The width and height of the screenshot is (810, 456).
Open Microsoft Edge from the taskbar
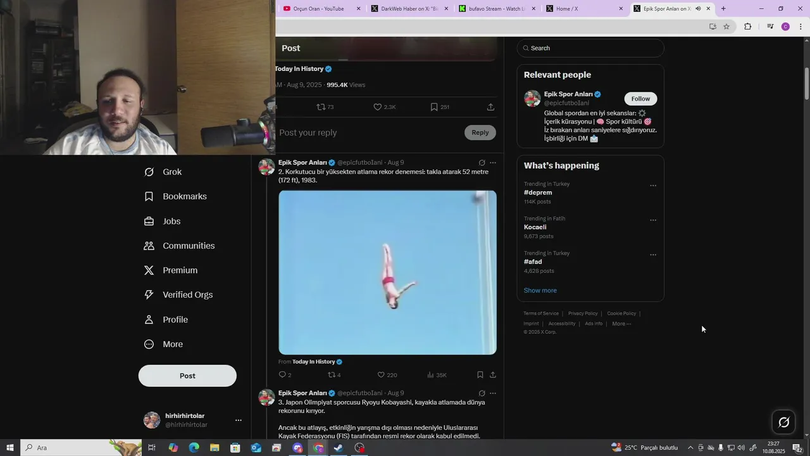click(194, 448)
